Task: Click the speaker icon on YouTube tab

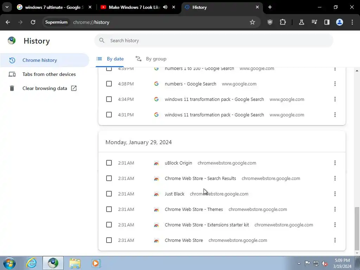Action: pyautogui.click(x=165, y=7)
